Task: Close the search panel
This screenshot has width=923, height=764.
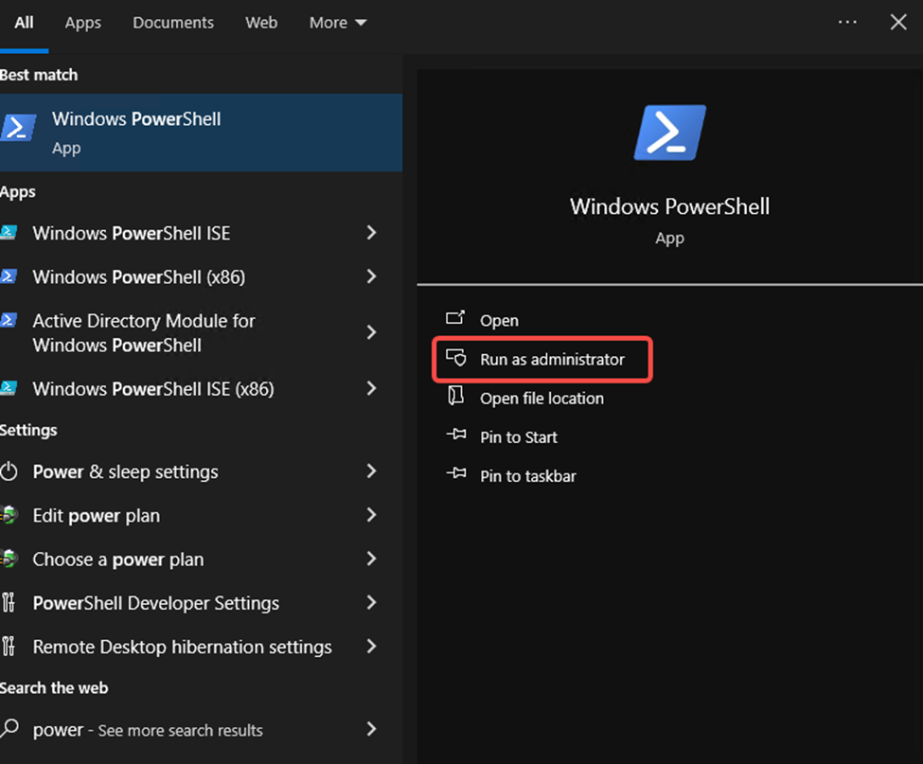Action: coord(898,22)
